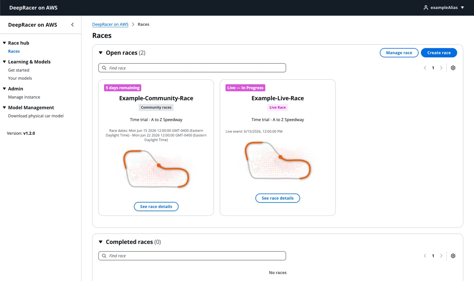Click Example-Live-Race track thumbnail
The width and height of the screenshot is (474, 281).
[278, 161]
